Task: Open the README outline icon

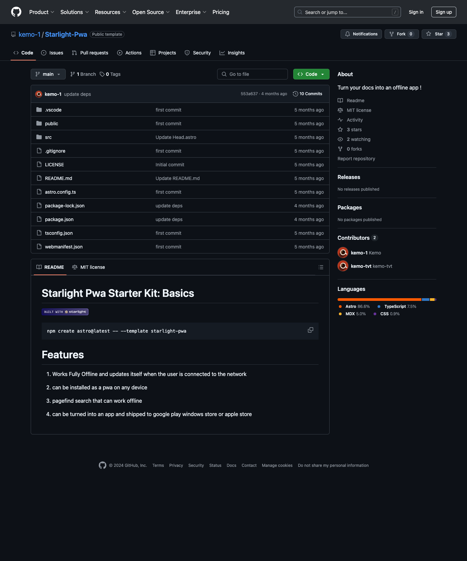Action: tap(321, 267)
